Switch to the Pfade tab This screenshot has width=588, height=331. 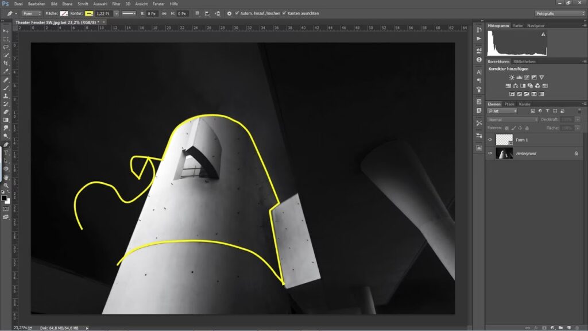coord(509,104)
